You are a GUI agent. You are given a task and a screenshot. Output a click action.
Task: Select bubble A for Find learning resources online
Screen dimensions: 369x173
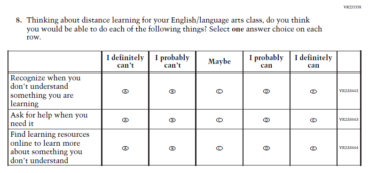(x=126, y=148)
